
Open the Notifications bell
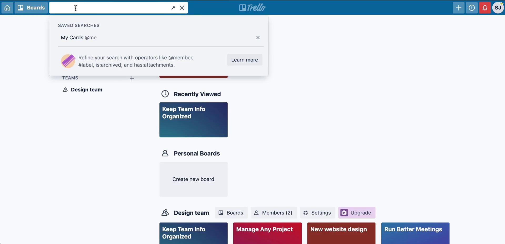(x=485, y=8)
